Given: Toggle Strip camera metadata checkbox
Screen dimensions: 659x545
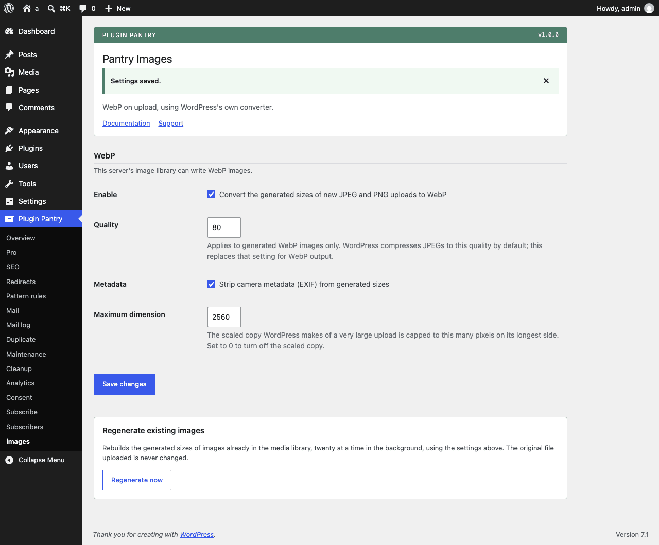Looking at the screenshot, I should pos(211,284).
